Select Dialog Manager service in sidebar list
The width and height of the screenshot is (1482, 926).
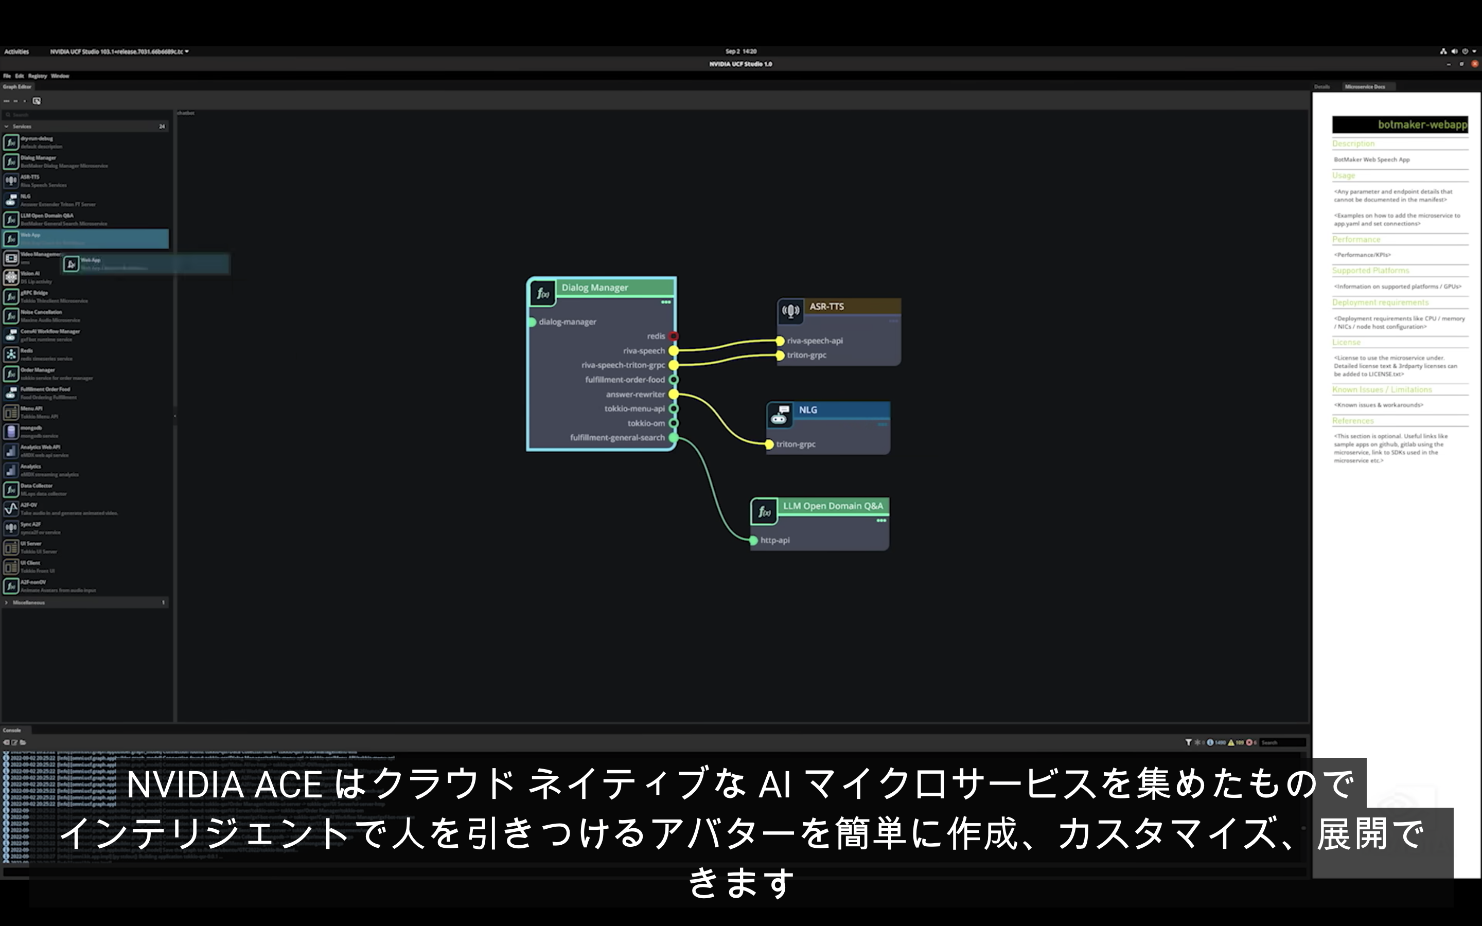coord(86,162)
